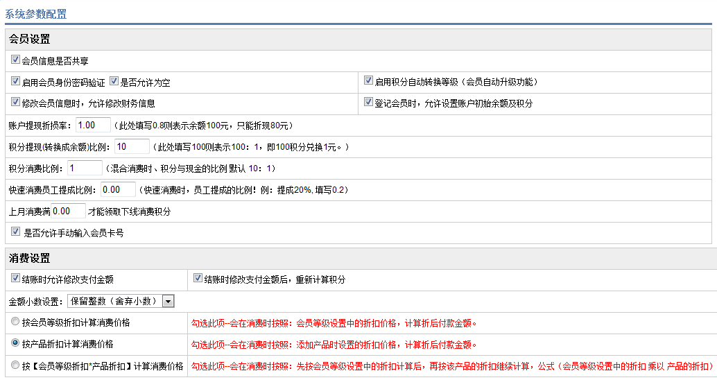Screen dimensions: 717x380
Task: Toggle 是否允许为空 checkbox
Action: pyautogui.click(x=114, y=81)
